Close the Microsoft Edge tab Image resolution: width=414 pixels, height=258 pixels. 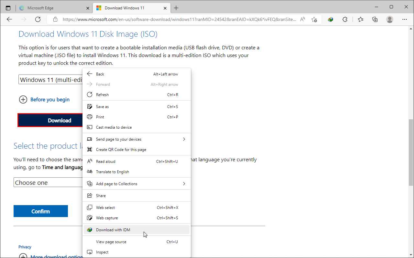coord(88,8)
